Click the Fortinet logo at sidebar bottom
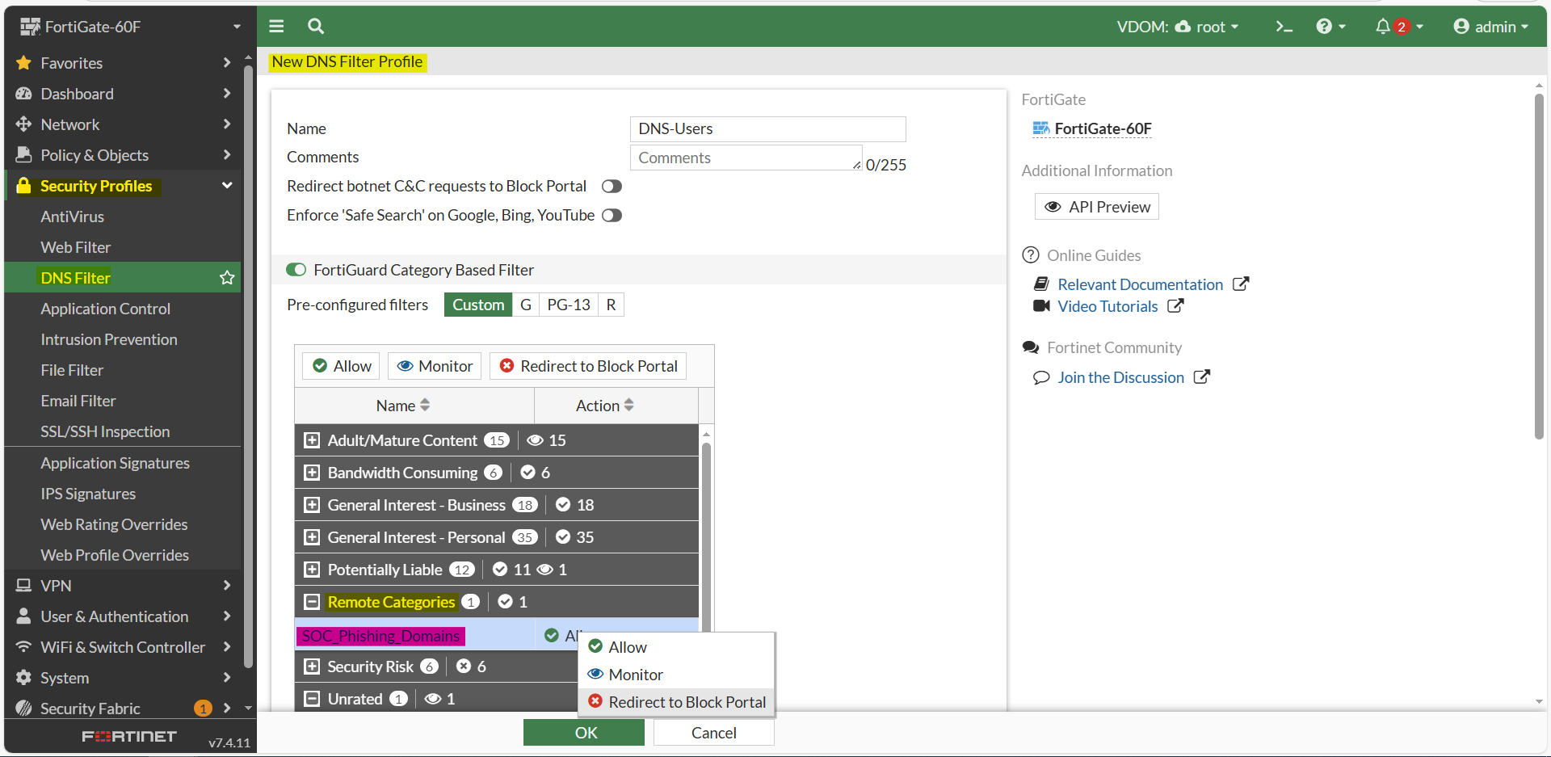 pyautogui.click(x=129, y=736)
